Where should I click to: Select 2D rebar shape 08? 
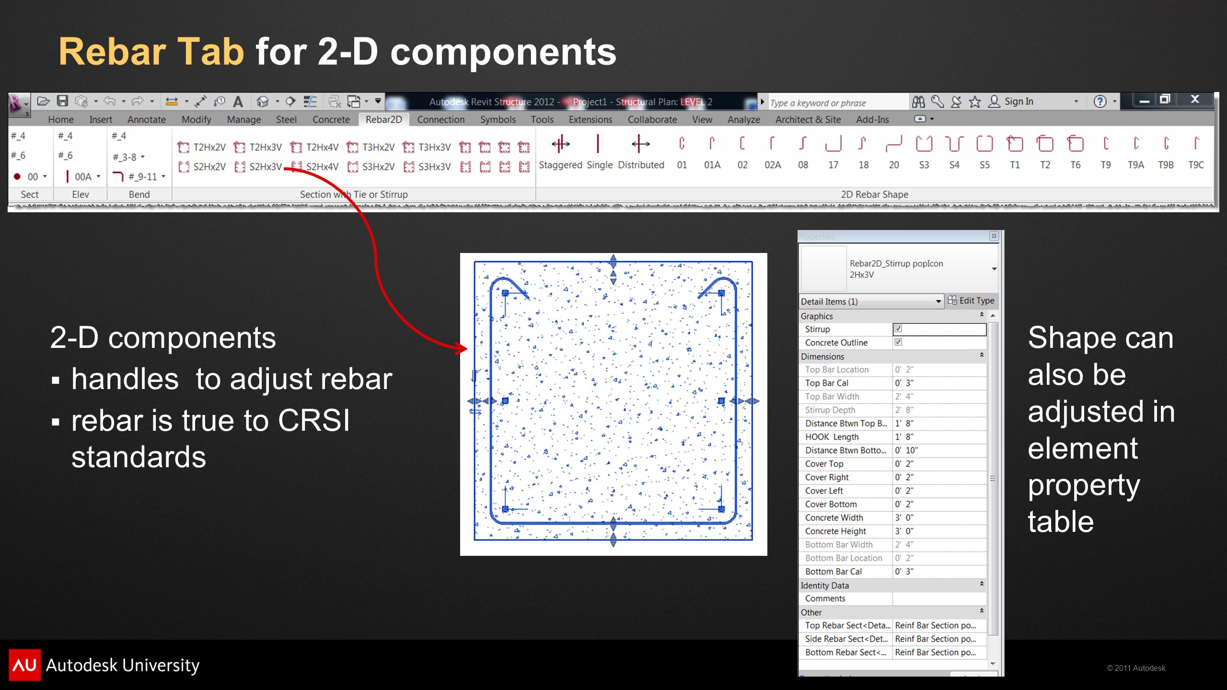click(803, 152)
